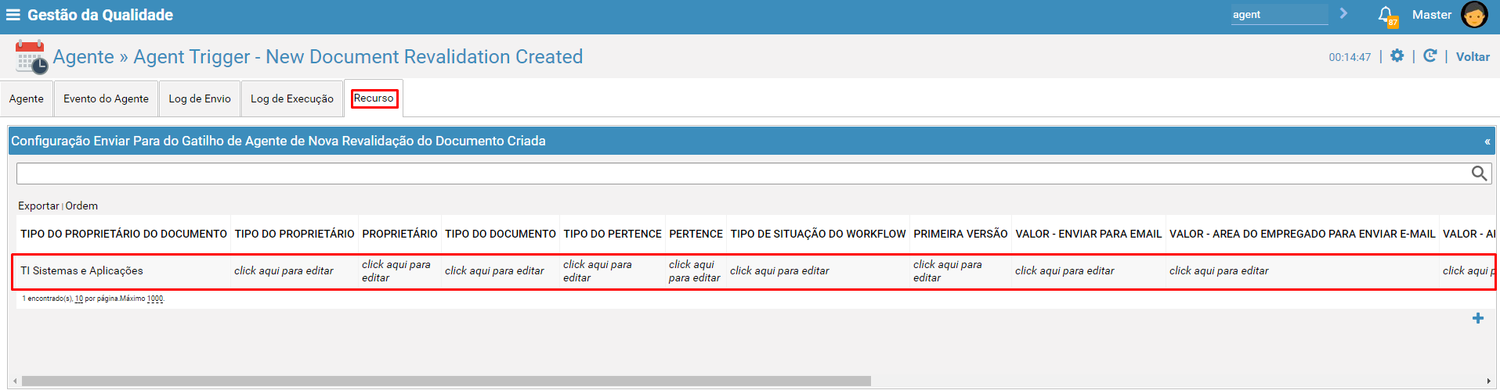The height and width of the screenshot is (390, 1500).
Task: Click arrow next to agent search field
Action: [x=1343, y=13]
